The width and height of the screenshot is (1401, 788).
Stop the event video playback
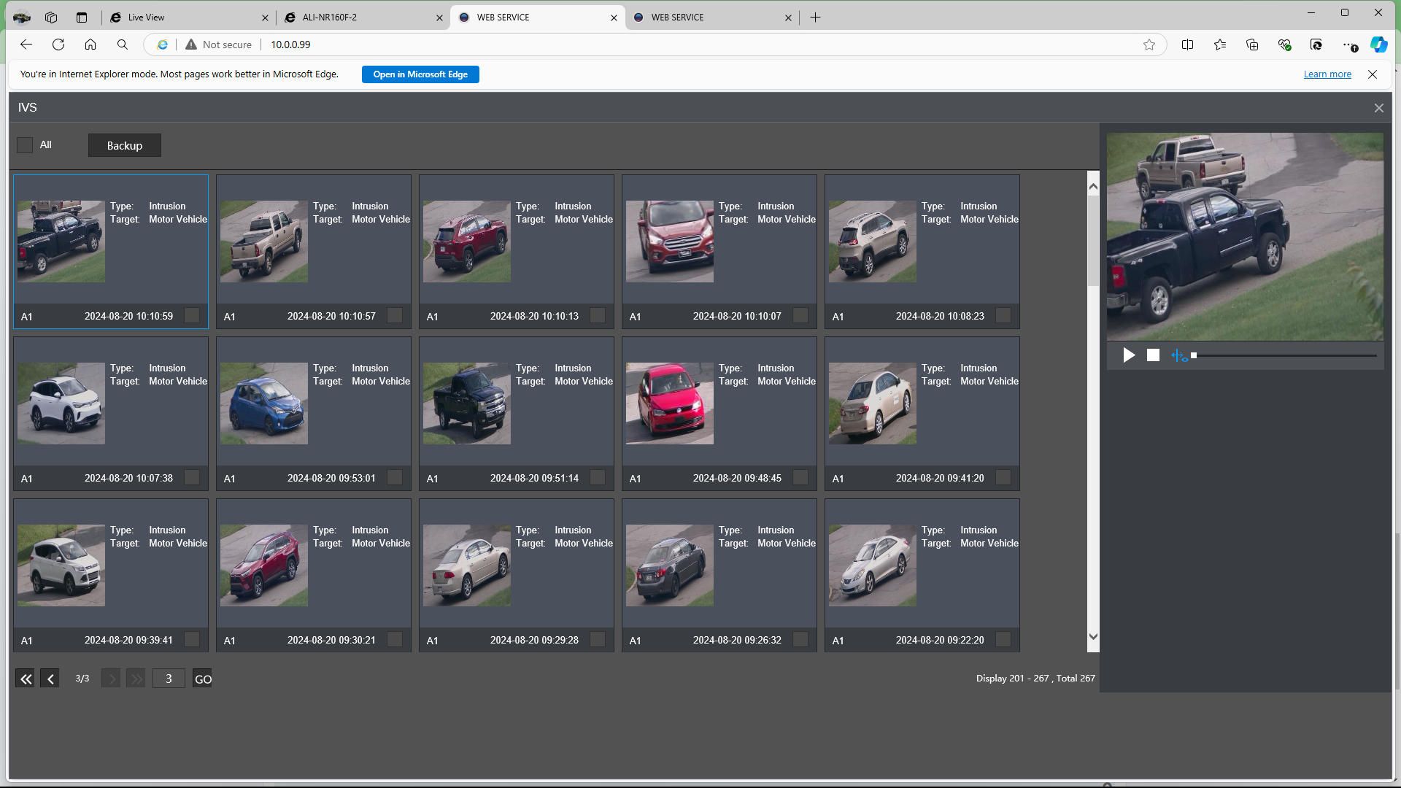coord(1153,355)
